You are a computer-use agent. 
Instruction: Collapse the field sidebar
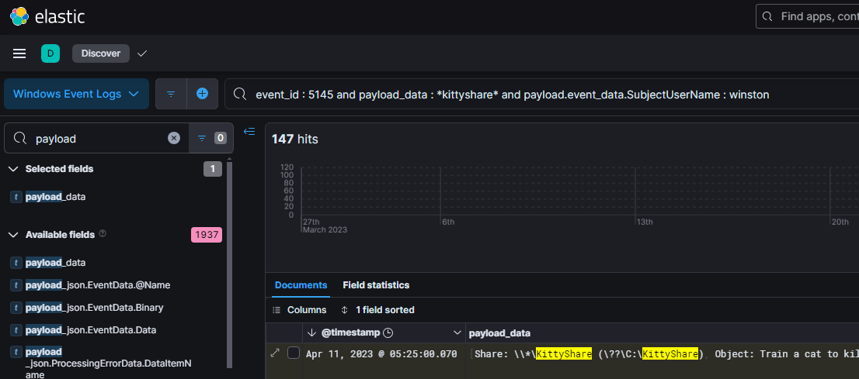(x=249, y=132)
